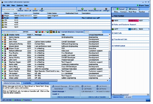Screen dimensions: 153x104
Task: Click the second green circle directory icon
Action: click(x=48, y=32)
